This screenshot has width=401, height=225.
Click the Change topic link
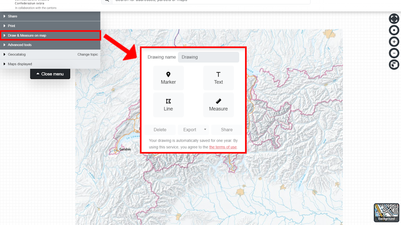[88, 54]
